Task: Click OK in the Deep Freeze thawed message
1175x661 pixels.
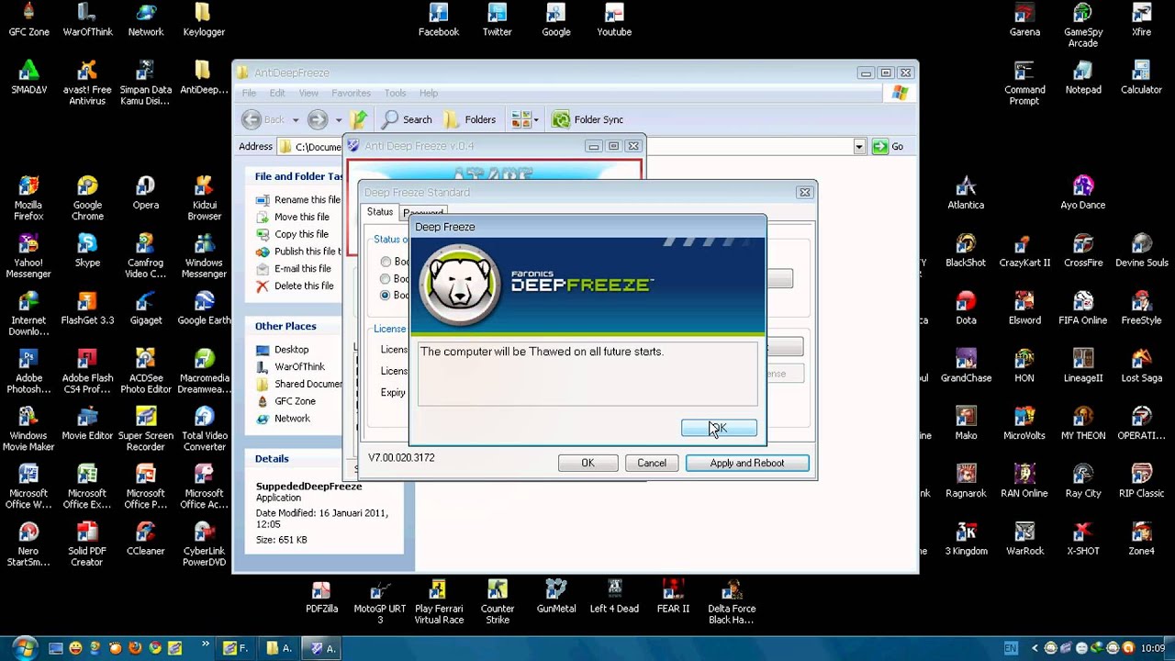Action: pos(718,428)
